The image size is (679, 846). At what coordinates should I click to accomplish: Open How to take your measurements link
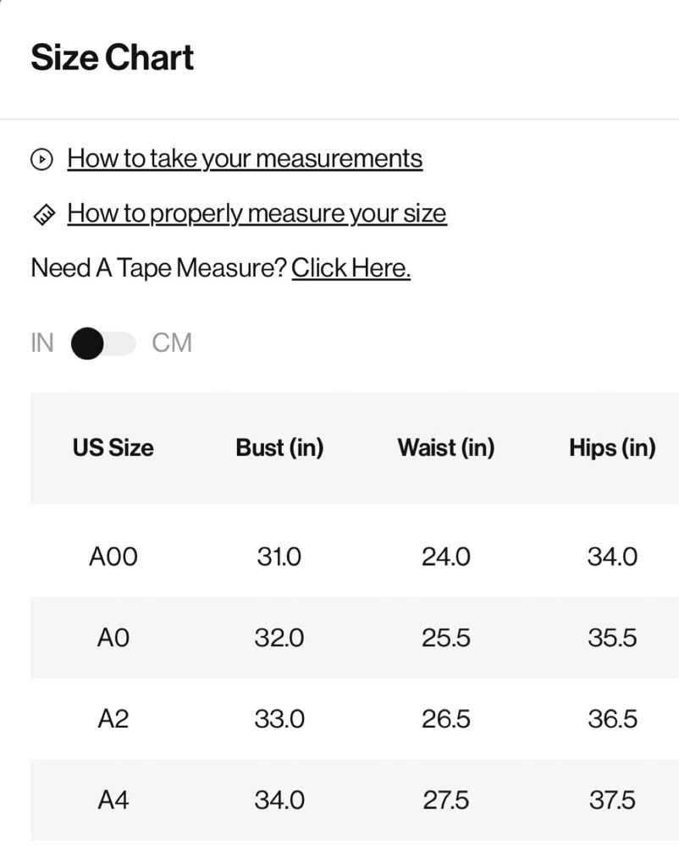[245, 159]
